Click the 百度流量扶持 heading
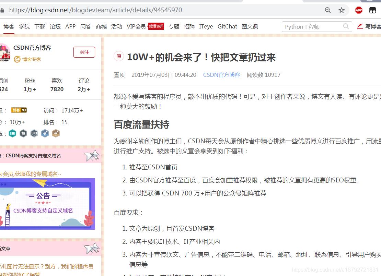 tap(141, 124)
